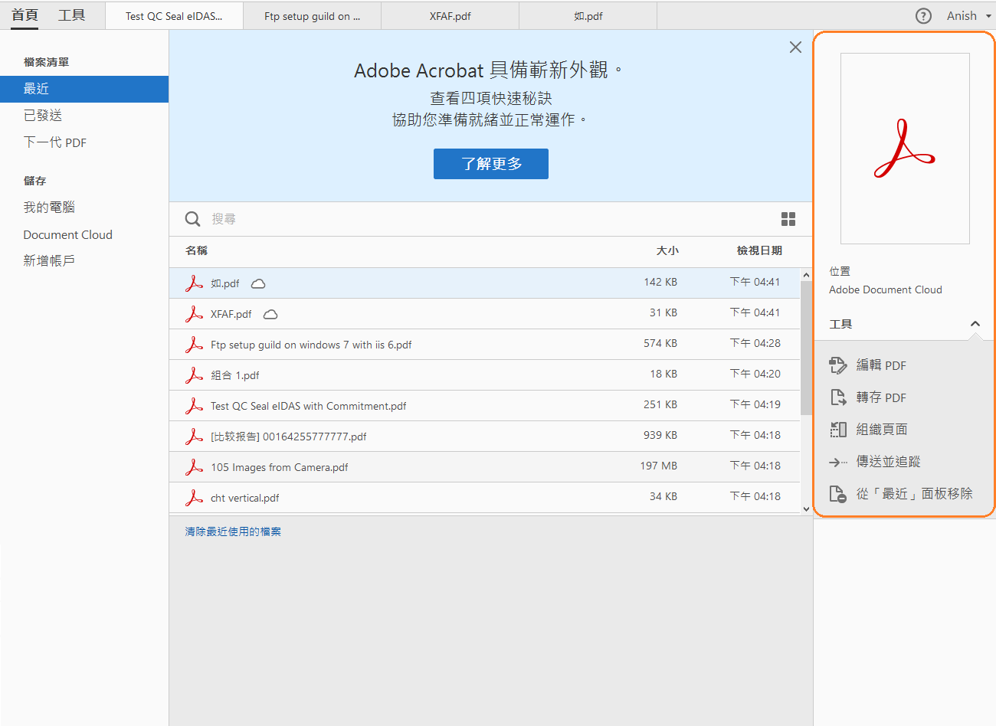Click the document preview thumbnail
996x726 pixels.
pos(905,149)
